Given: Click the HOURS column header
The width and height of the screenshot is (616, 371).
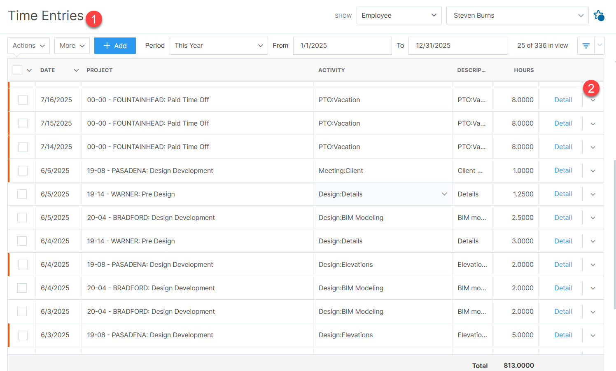Looking at the screenshot, I should pos(524,70).
